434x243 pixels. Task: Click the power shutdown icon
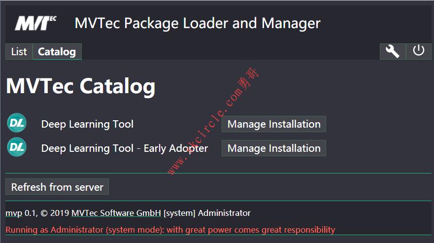[x=419, y=52]
